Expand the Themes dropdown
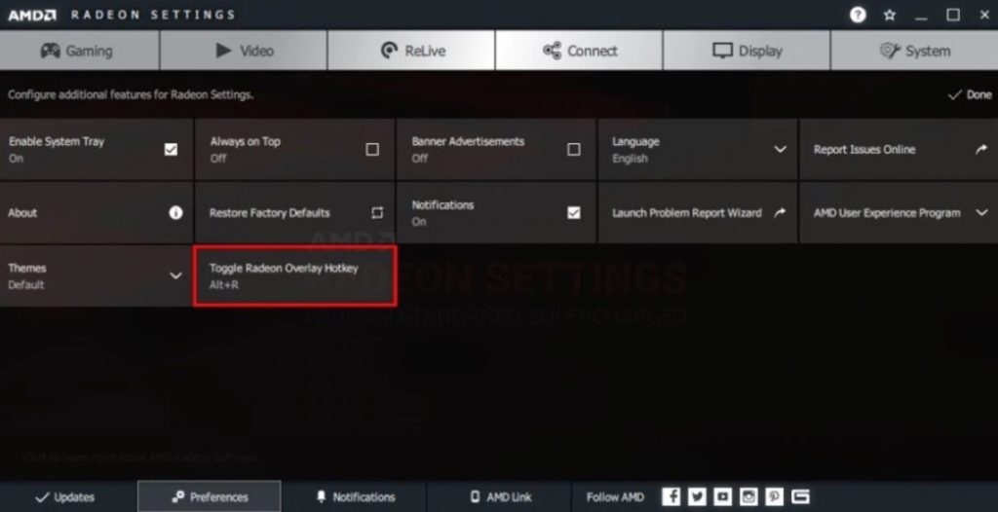Image resolution: width=998 pixels, height=512 pixels. (175, 276)
